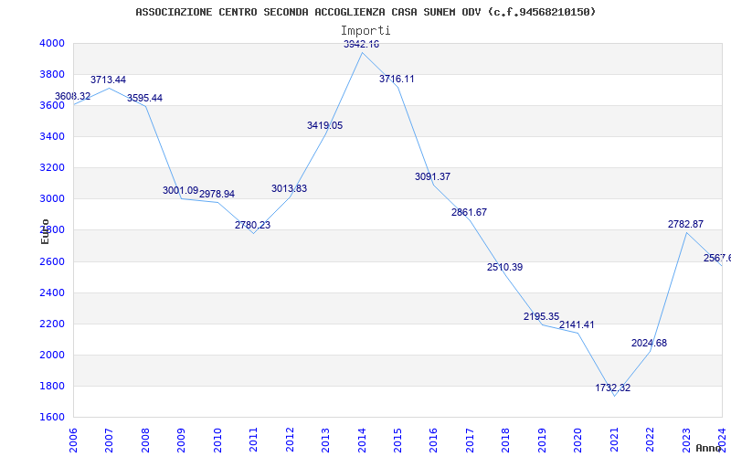Click the x-axis year 2014

pyautogui.click(x=362, y=441)
